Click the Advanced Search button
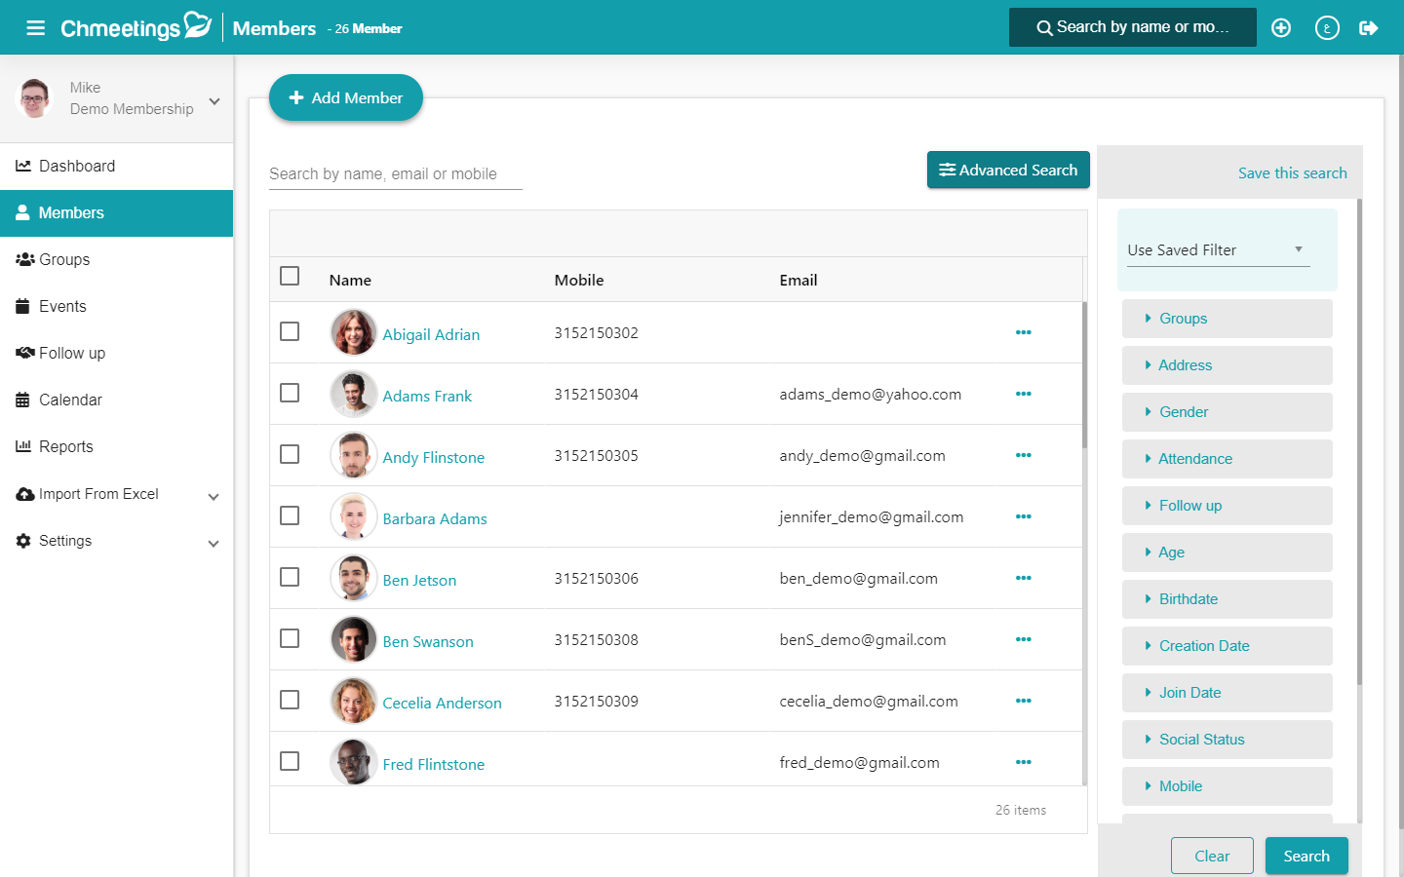1404x877 pixels. pyautogui.click(x=1008, y=170)
